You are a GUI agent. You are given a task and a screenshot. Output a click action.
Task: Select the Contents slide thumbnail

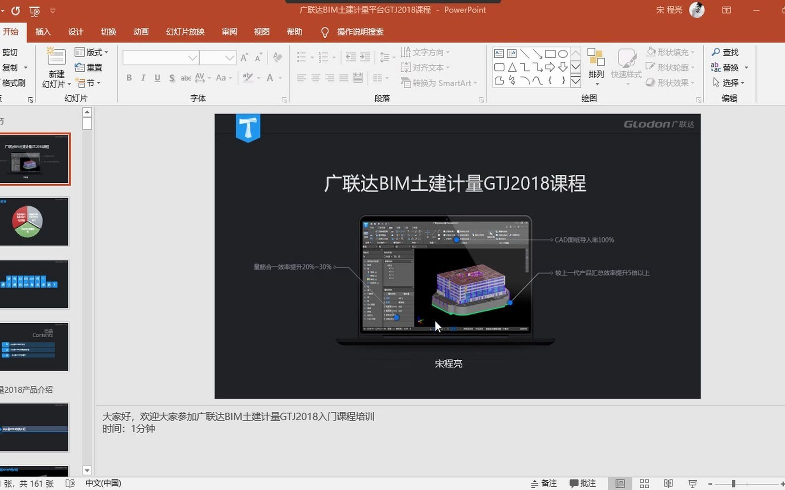tap(34, 347)
